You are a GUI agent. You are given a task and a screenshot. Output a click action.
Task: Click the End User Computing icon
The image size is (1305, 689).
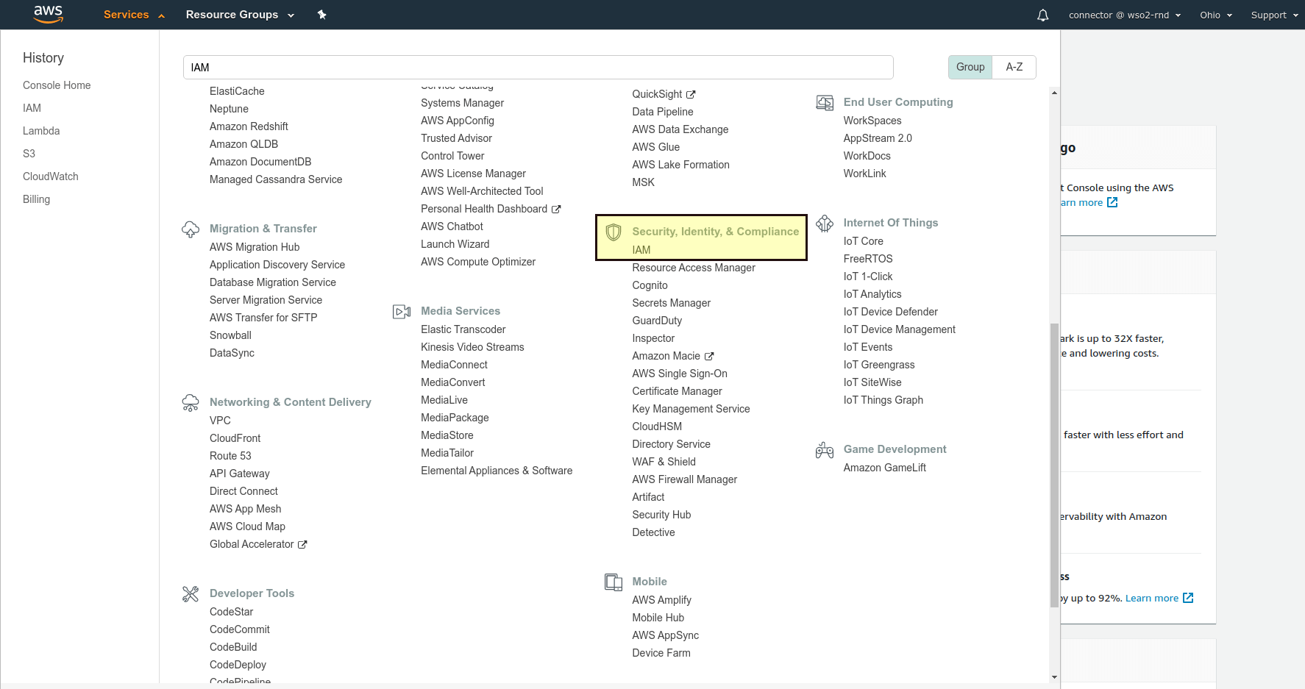[x=825, y=103]
